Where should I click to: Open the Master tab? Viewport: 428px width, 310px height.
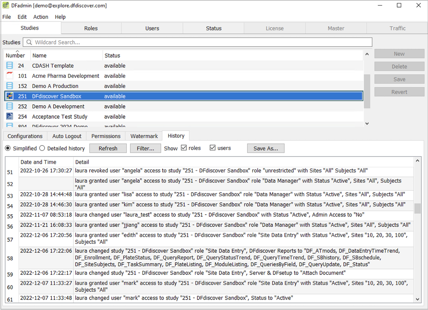click(336, 28)
